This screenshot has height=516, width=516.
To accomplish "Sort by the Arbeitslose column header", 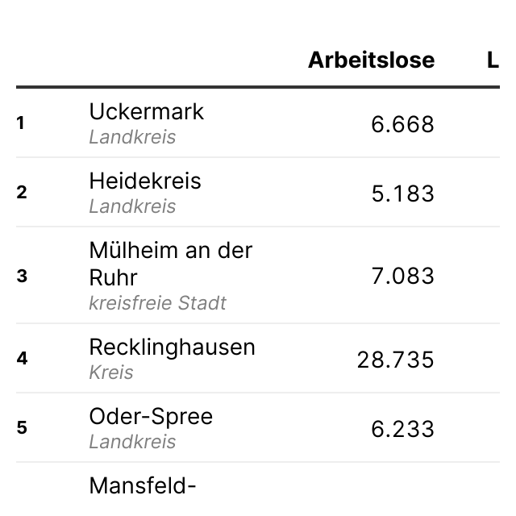I will coord(371,60).
